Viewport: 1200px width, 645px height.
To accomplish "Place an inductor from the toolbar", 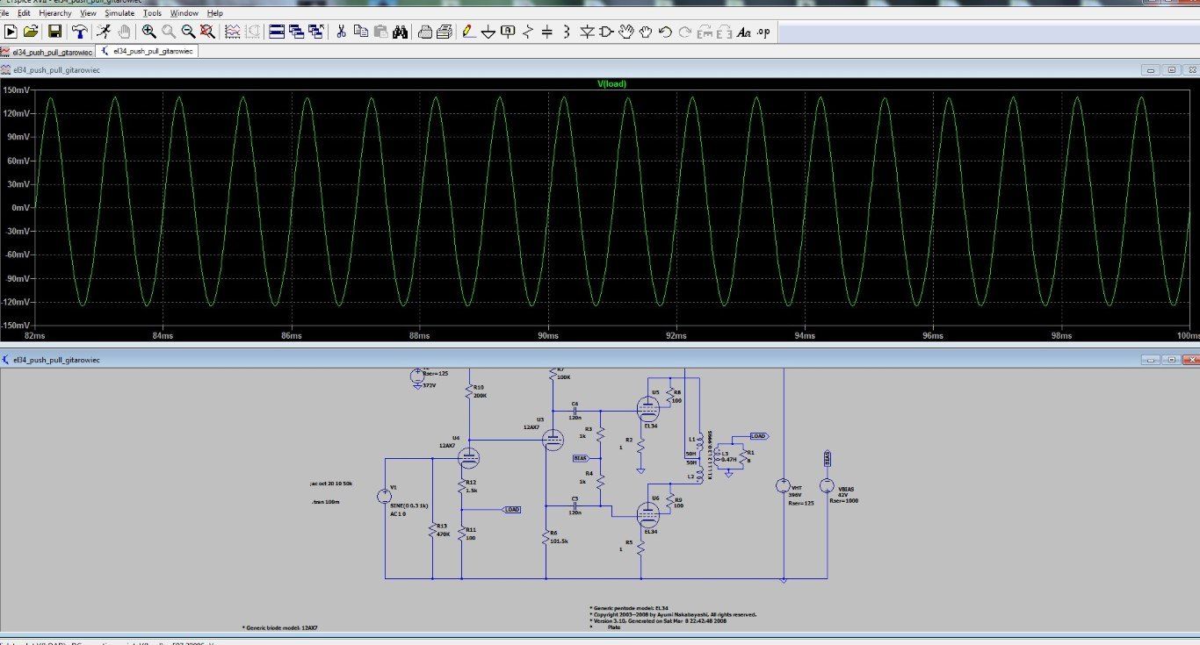I will 566,32.
